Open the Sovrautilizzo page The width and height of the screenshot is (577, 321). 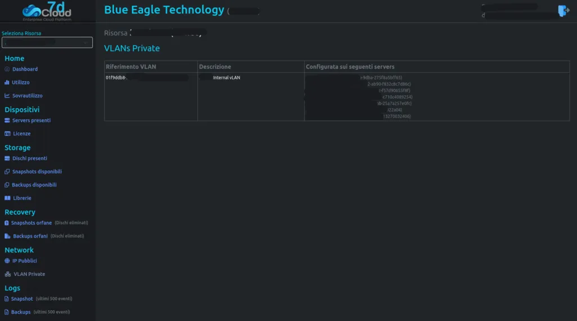point(27,96)
